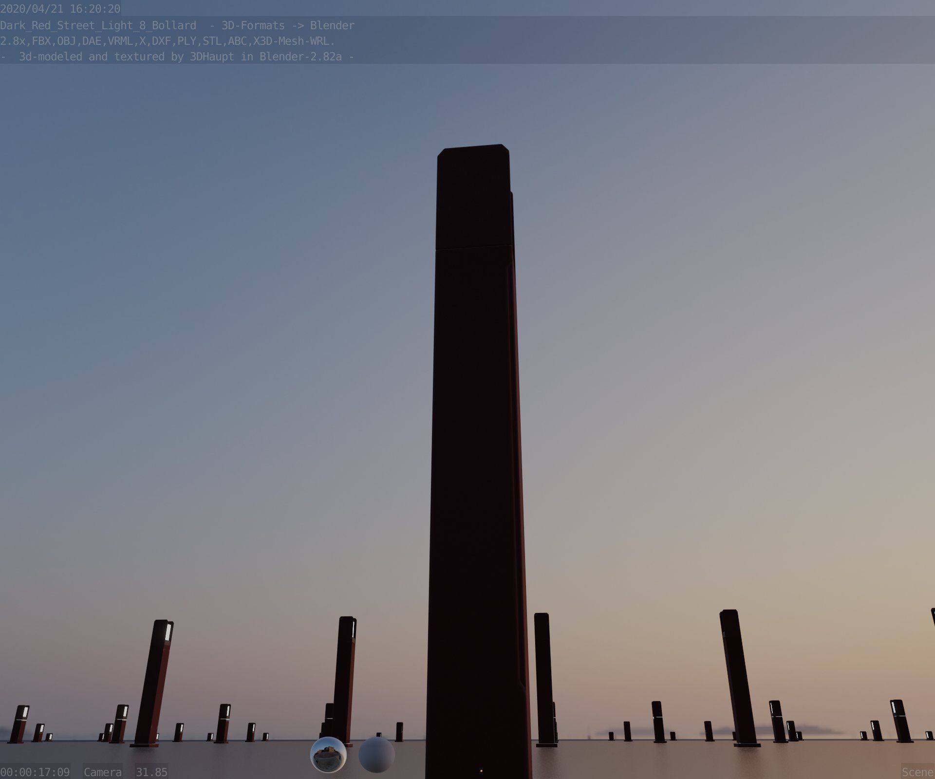Click the lit bollard near right edge

900,721
